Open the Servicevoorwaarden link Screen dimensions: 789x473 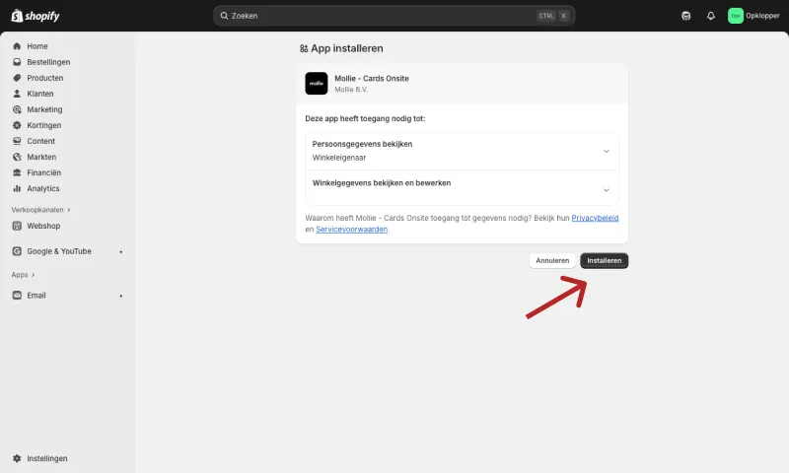pos(352,230)
